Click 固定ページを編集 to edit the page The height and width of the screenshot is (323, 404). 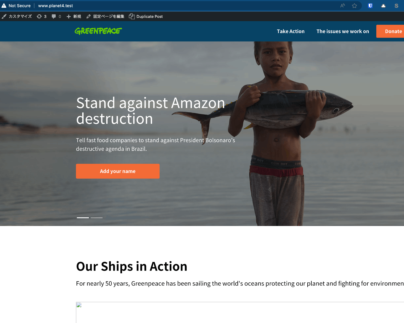(105, 16)
